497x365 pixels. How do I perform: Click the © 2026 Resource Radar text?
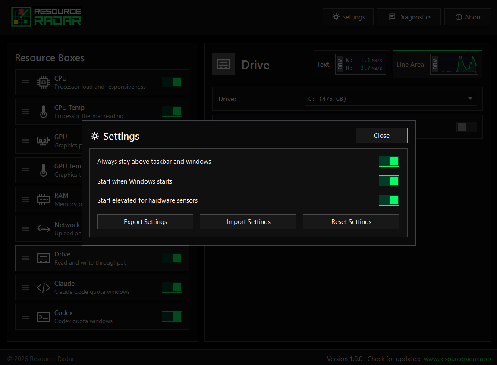(x=41, y=359)
